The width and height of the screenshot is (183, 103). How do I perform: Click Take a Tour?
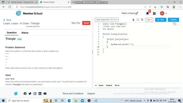[76, 23]
